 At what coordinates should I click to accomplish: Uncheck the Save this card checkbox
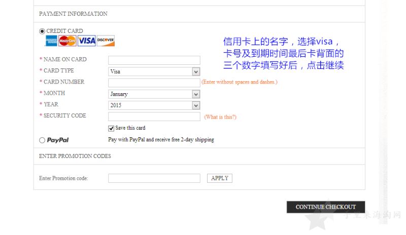tap(111, 128)
